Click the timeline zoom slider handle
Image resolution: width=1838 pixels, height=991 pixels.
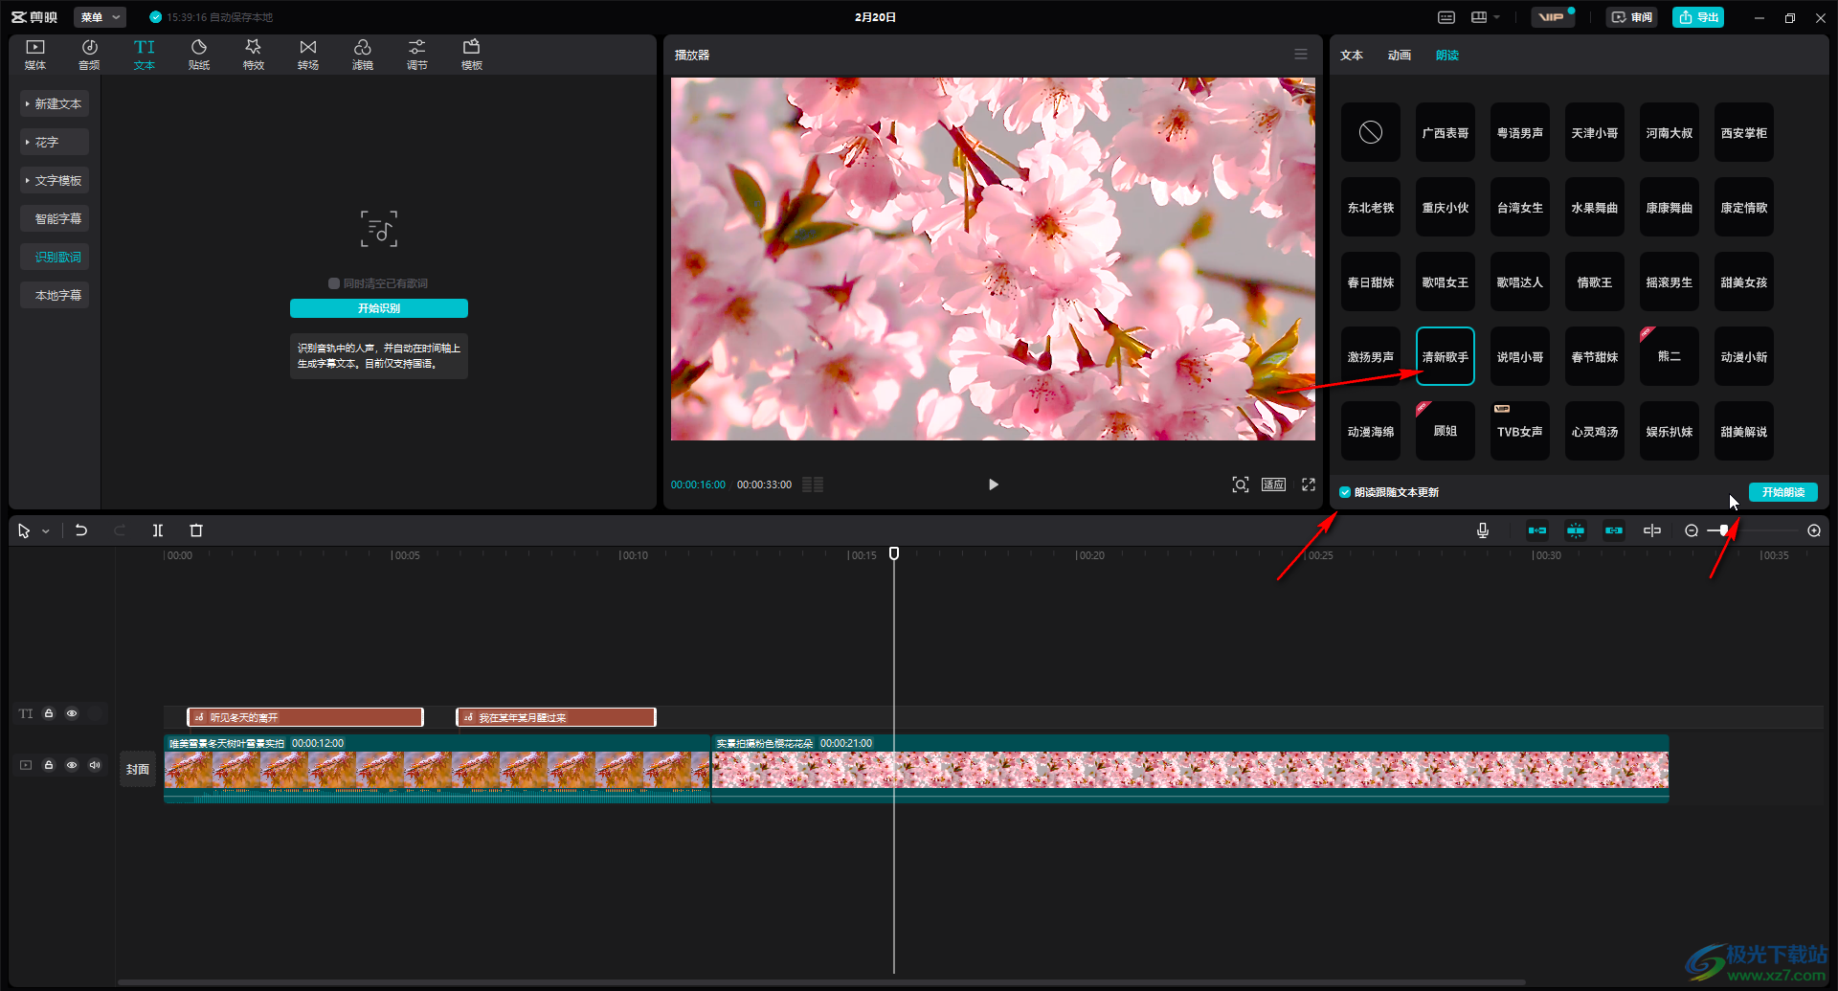click(x=1724, y=530)
